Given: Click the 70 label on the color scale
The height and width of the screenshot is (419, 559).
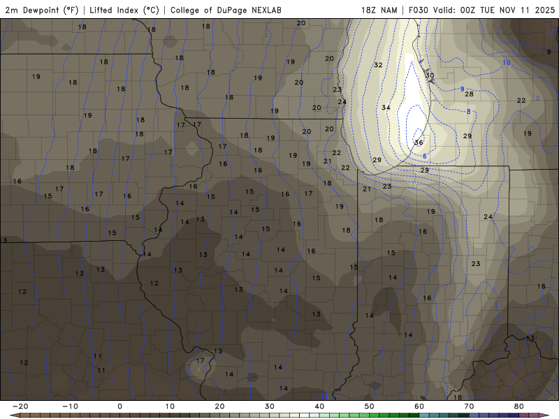Looking at the screenshot, I should coord(469,406).
